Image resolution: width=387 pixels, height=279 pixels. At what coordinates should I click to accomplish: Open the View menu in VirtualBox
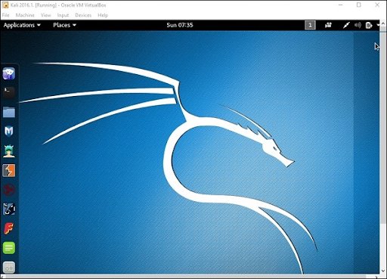(x=46, y=15)
